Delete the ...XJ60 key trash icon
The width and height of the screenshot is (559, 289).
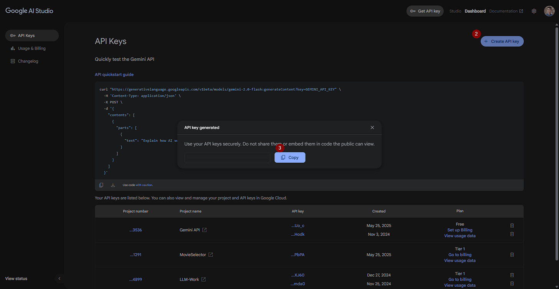coord(512,275)
